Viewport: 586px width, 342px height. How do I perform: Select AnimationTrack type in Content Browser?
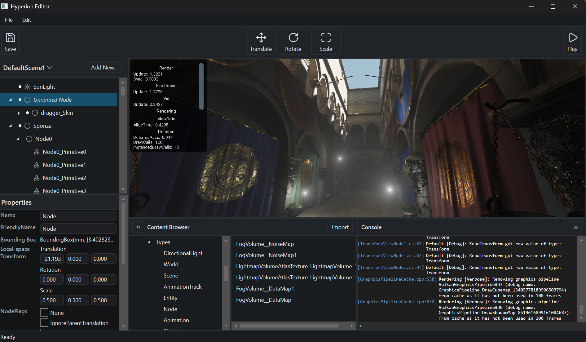[x=183, y=287]
